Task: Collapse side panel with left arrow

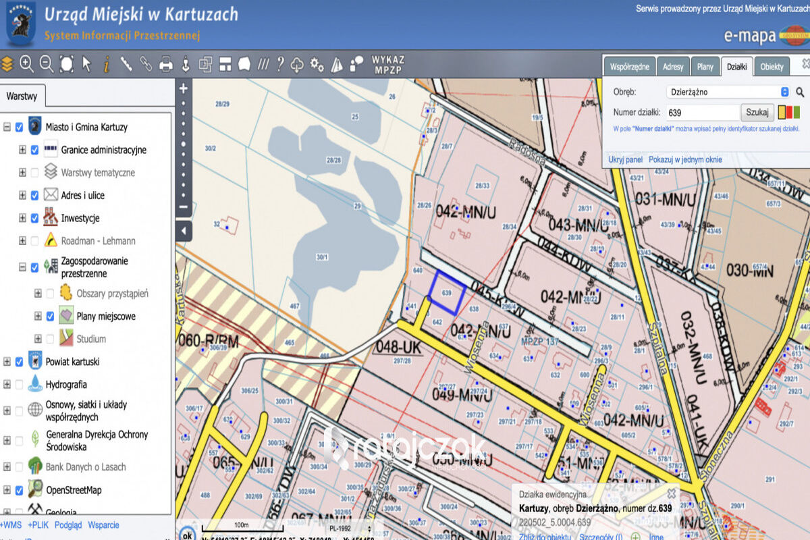Action: [x=184, y=231]
